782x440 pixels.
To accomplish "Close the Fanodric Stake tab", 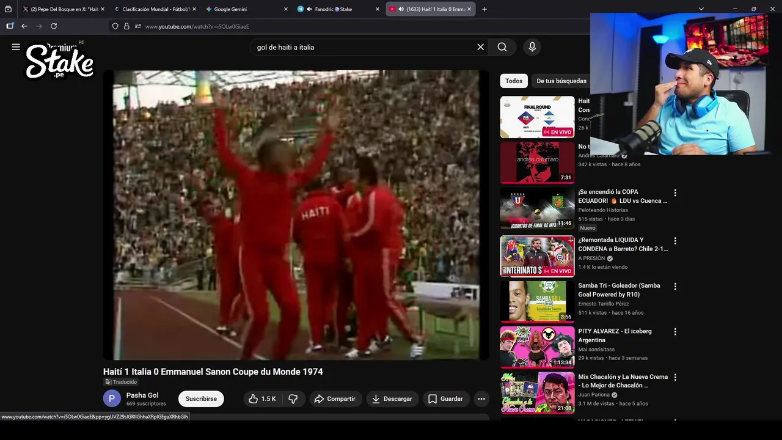I will pyautogui.click(x=377, y=9).
